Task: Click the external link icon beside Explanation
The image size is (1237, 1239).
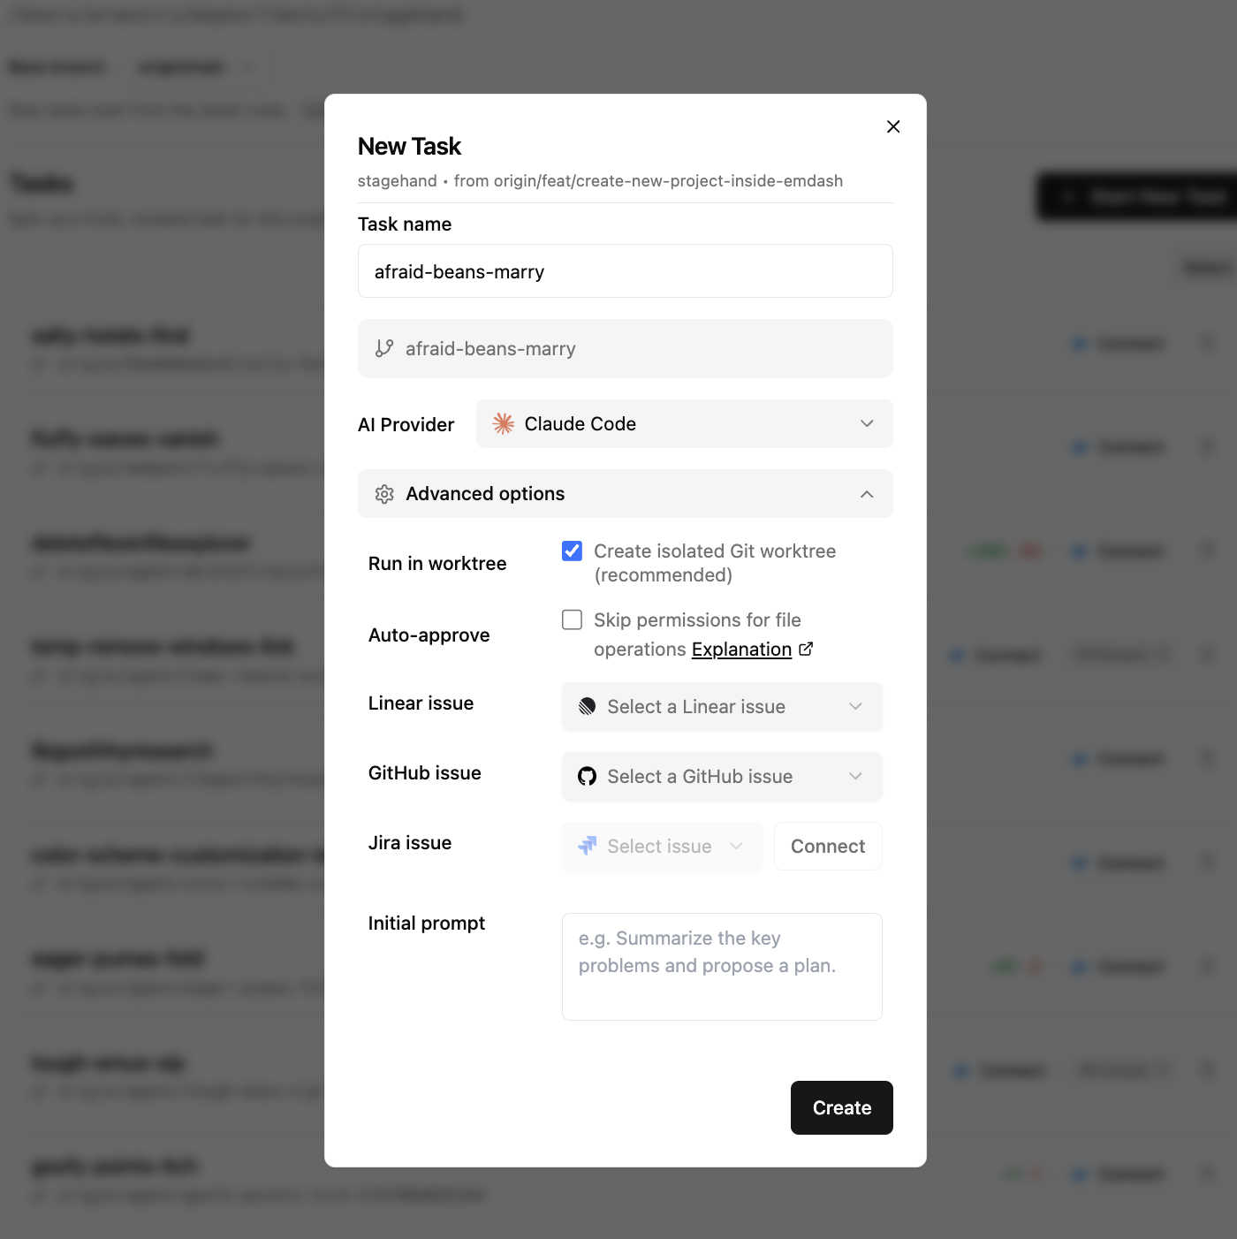Action: [x=806, y=650]
